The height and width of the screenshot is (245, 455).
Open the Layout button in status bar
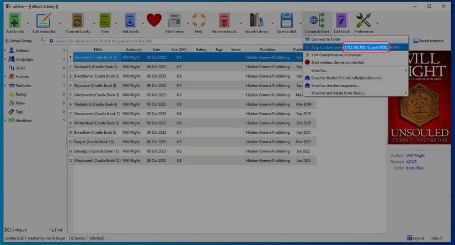pos(415,238)
